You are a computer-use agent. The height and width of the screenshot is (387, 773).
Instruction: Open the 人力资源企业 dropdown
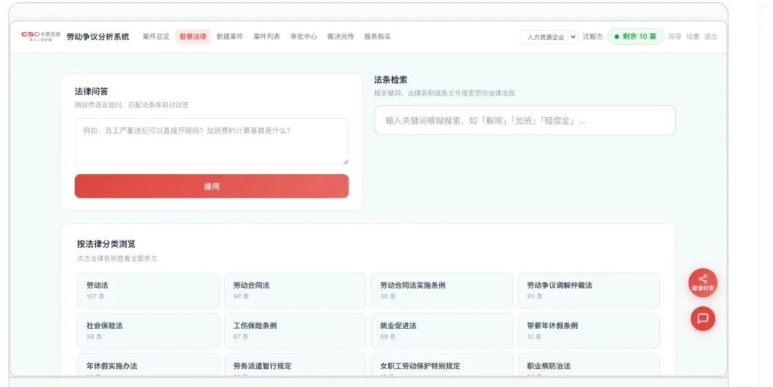point(549,37)
